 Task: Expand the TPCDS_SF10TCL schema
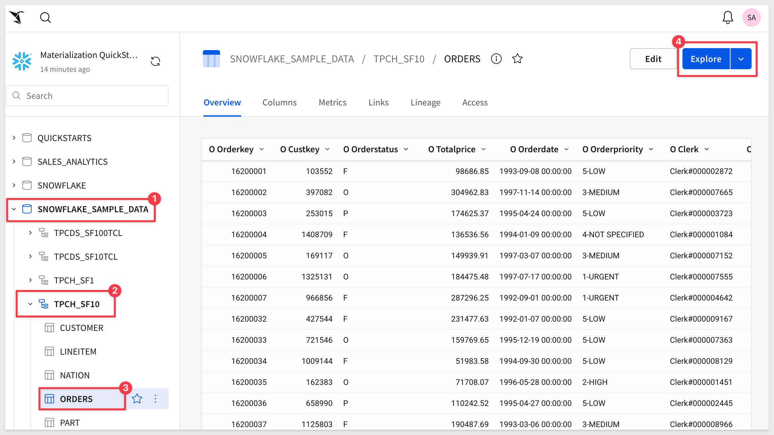point(30,256)
